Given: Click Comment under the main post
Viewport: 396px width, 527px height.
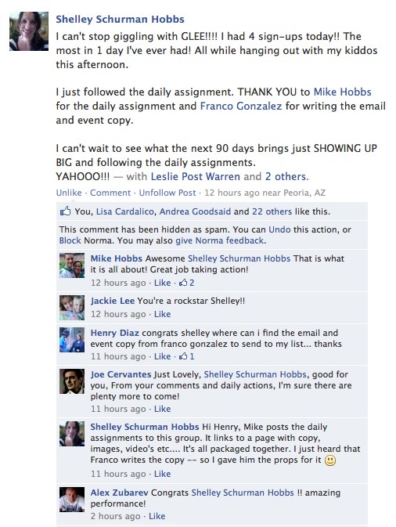Looking at the screenshot, I should click(110, 193).
